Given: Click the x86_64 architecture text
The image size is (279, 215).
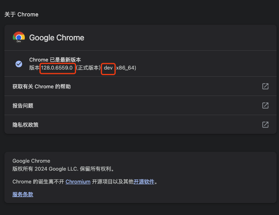Looking at the screenshot, I should tap(125, 68).
